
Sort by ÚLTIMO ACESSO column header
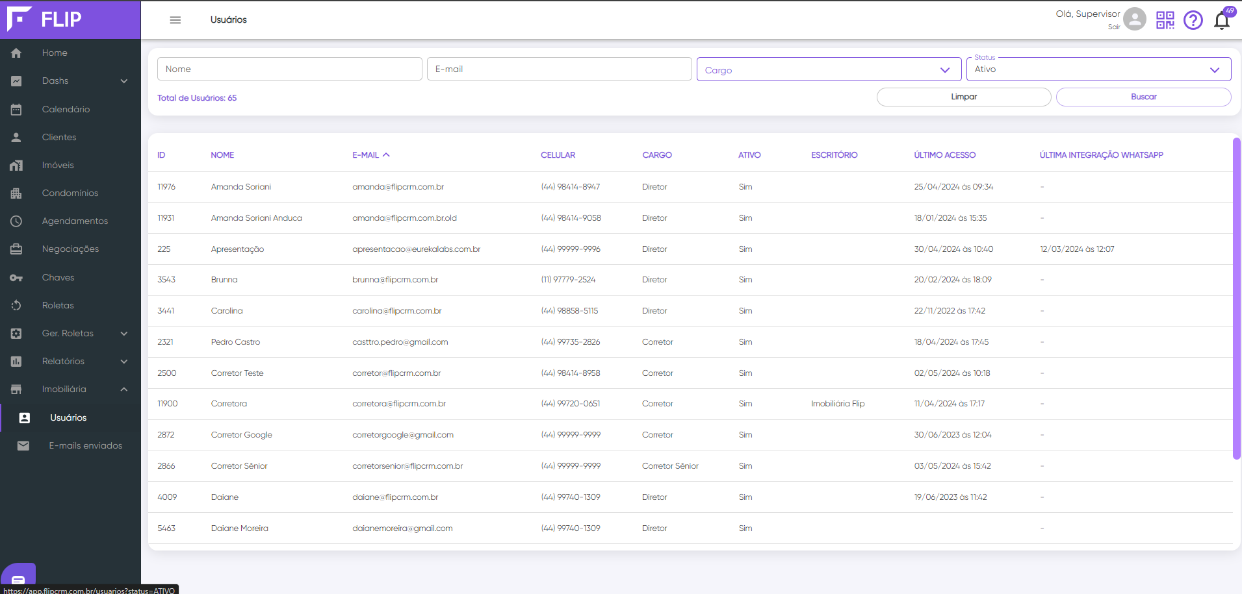click(944, 155)
